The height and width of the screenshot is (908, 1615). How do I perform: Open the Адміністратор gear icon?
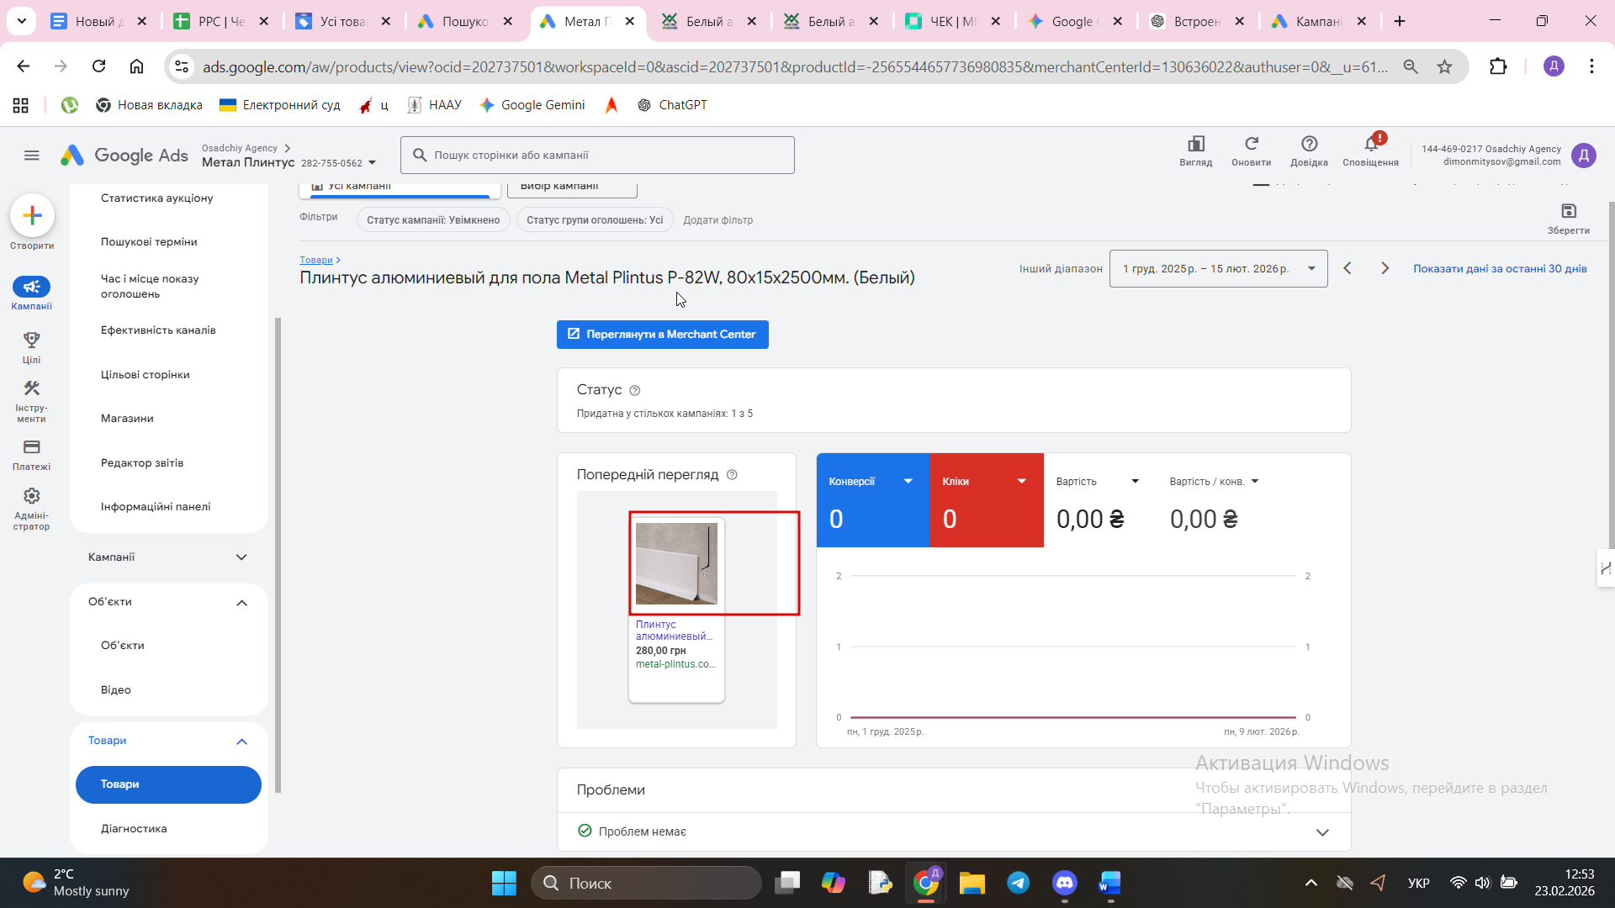(x=31, y=496)
